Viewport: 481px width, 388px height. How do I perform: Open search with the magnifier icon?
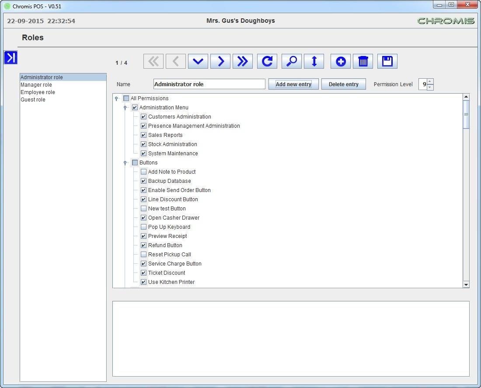[x=291, y=62]
